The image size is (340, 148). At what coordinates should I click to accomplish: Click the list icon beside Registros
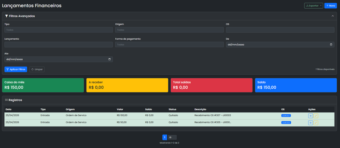click(x=6, y=100)
